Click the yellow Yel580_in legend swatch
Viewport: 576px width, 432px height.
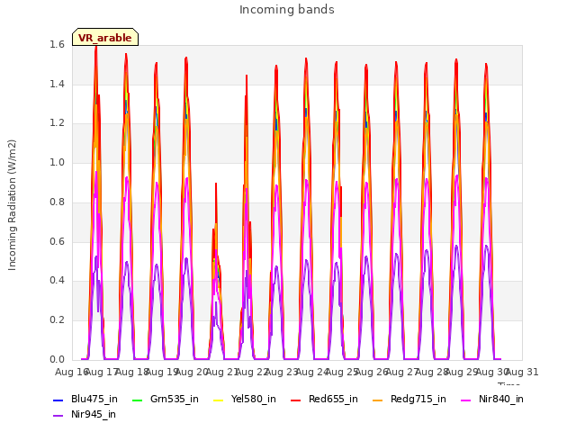(x=218, y=400)
